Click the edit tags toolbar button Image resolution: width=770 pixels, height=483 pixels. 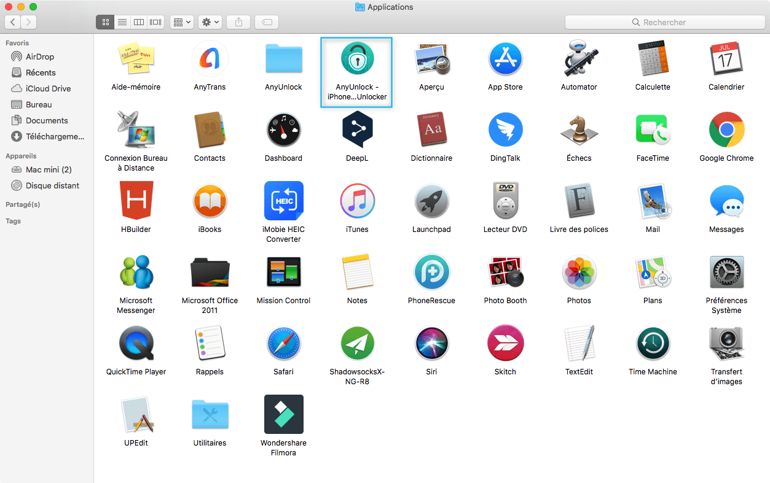(x=267, y=22)
